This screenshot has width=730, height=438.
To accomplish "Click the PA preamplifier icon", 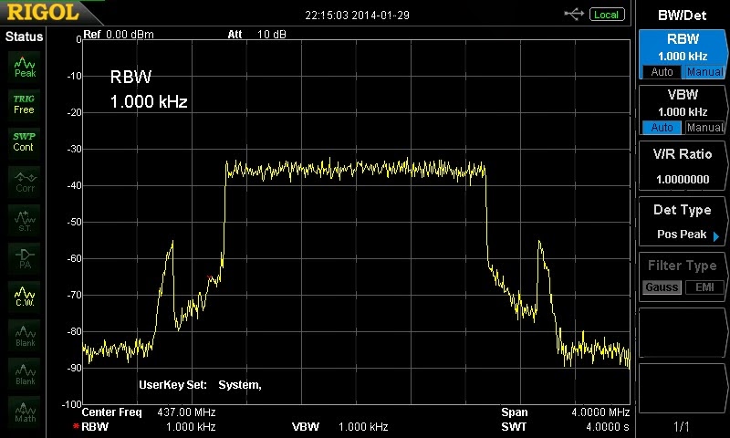I will pos(25,259).
